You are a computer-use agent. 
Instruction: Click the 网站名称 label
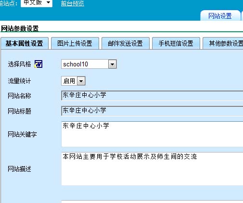coord(19,96)
